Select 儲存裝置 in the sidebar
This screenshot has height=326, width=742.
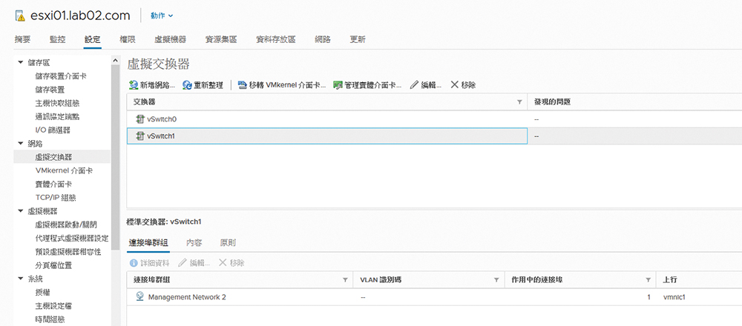pos(50,90)
